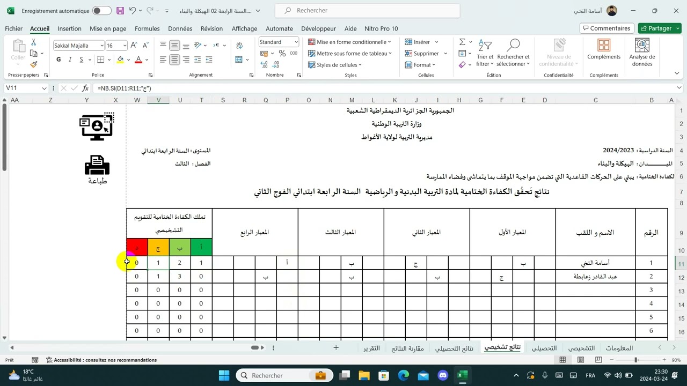The image size is (687, 386).
Task: Click the thousands separator 000 icon
Action: click(294, 54)
